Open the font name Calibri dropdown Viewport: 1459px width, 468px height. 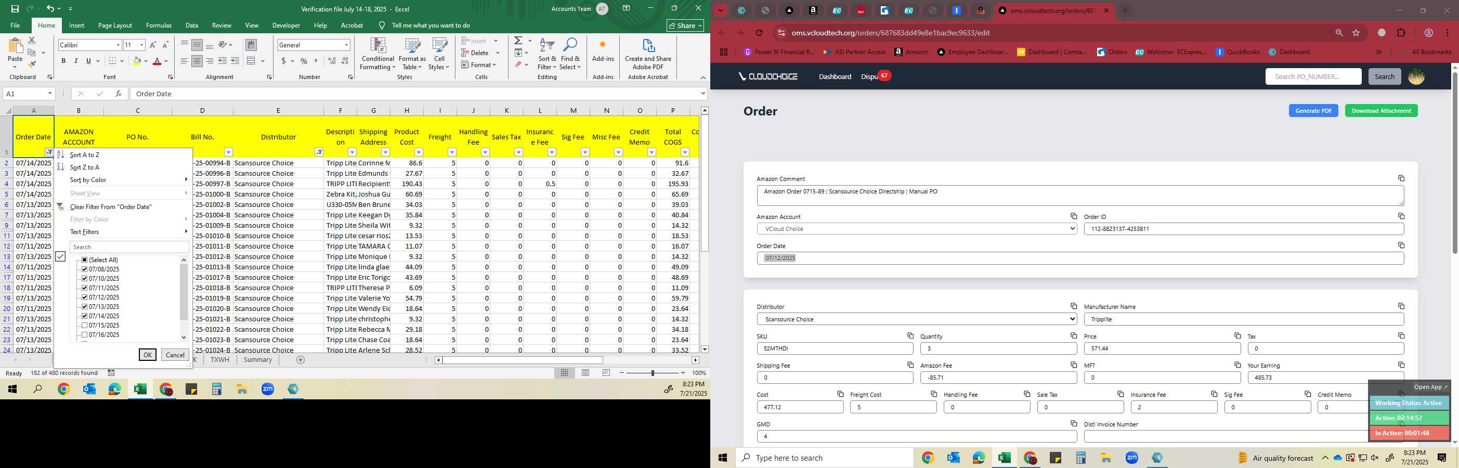(118, 45)
